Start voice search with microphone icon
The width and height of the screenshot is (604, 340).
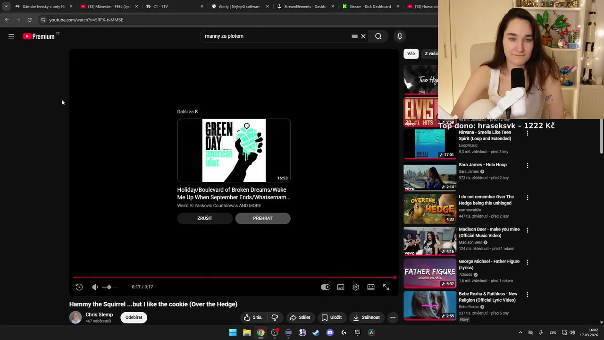coord(400,36)
